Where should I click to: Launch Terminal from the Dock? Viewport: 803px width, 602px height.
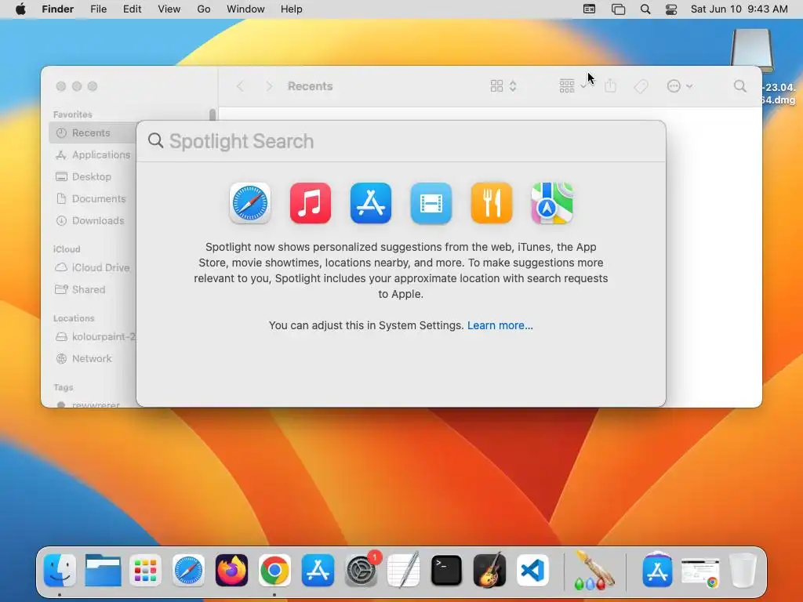[x=446, y=571]
